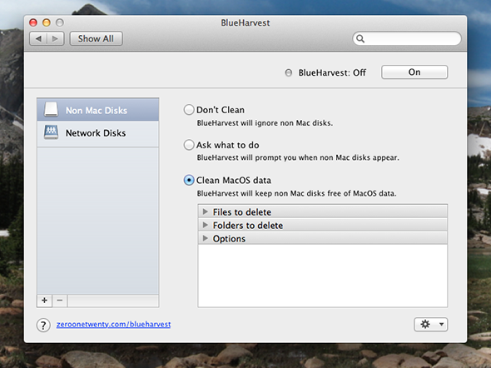Select the Non Mac Disks row label

pyautogui.click(x=97, y=110)
